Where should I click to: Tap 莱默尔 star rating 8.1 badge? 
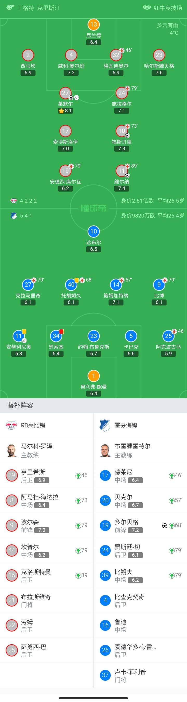click(x=65, y=111)
